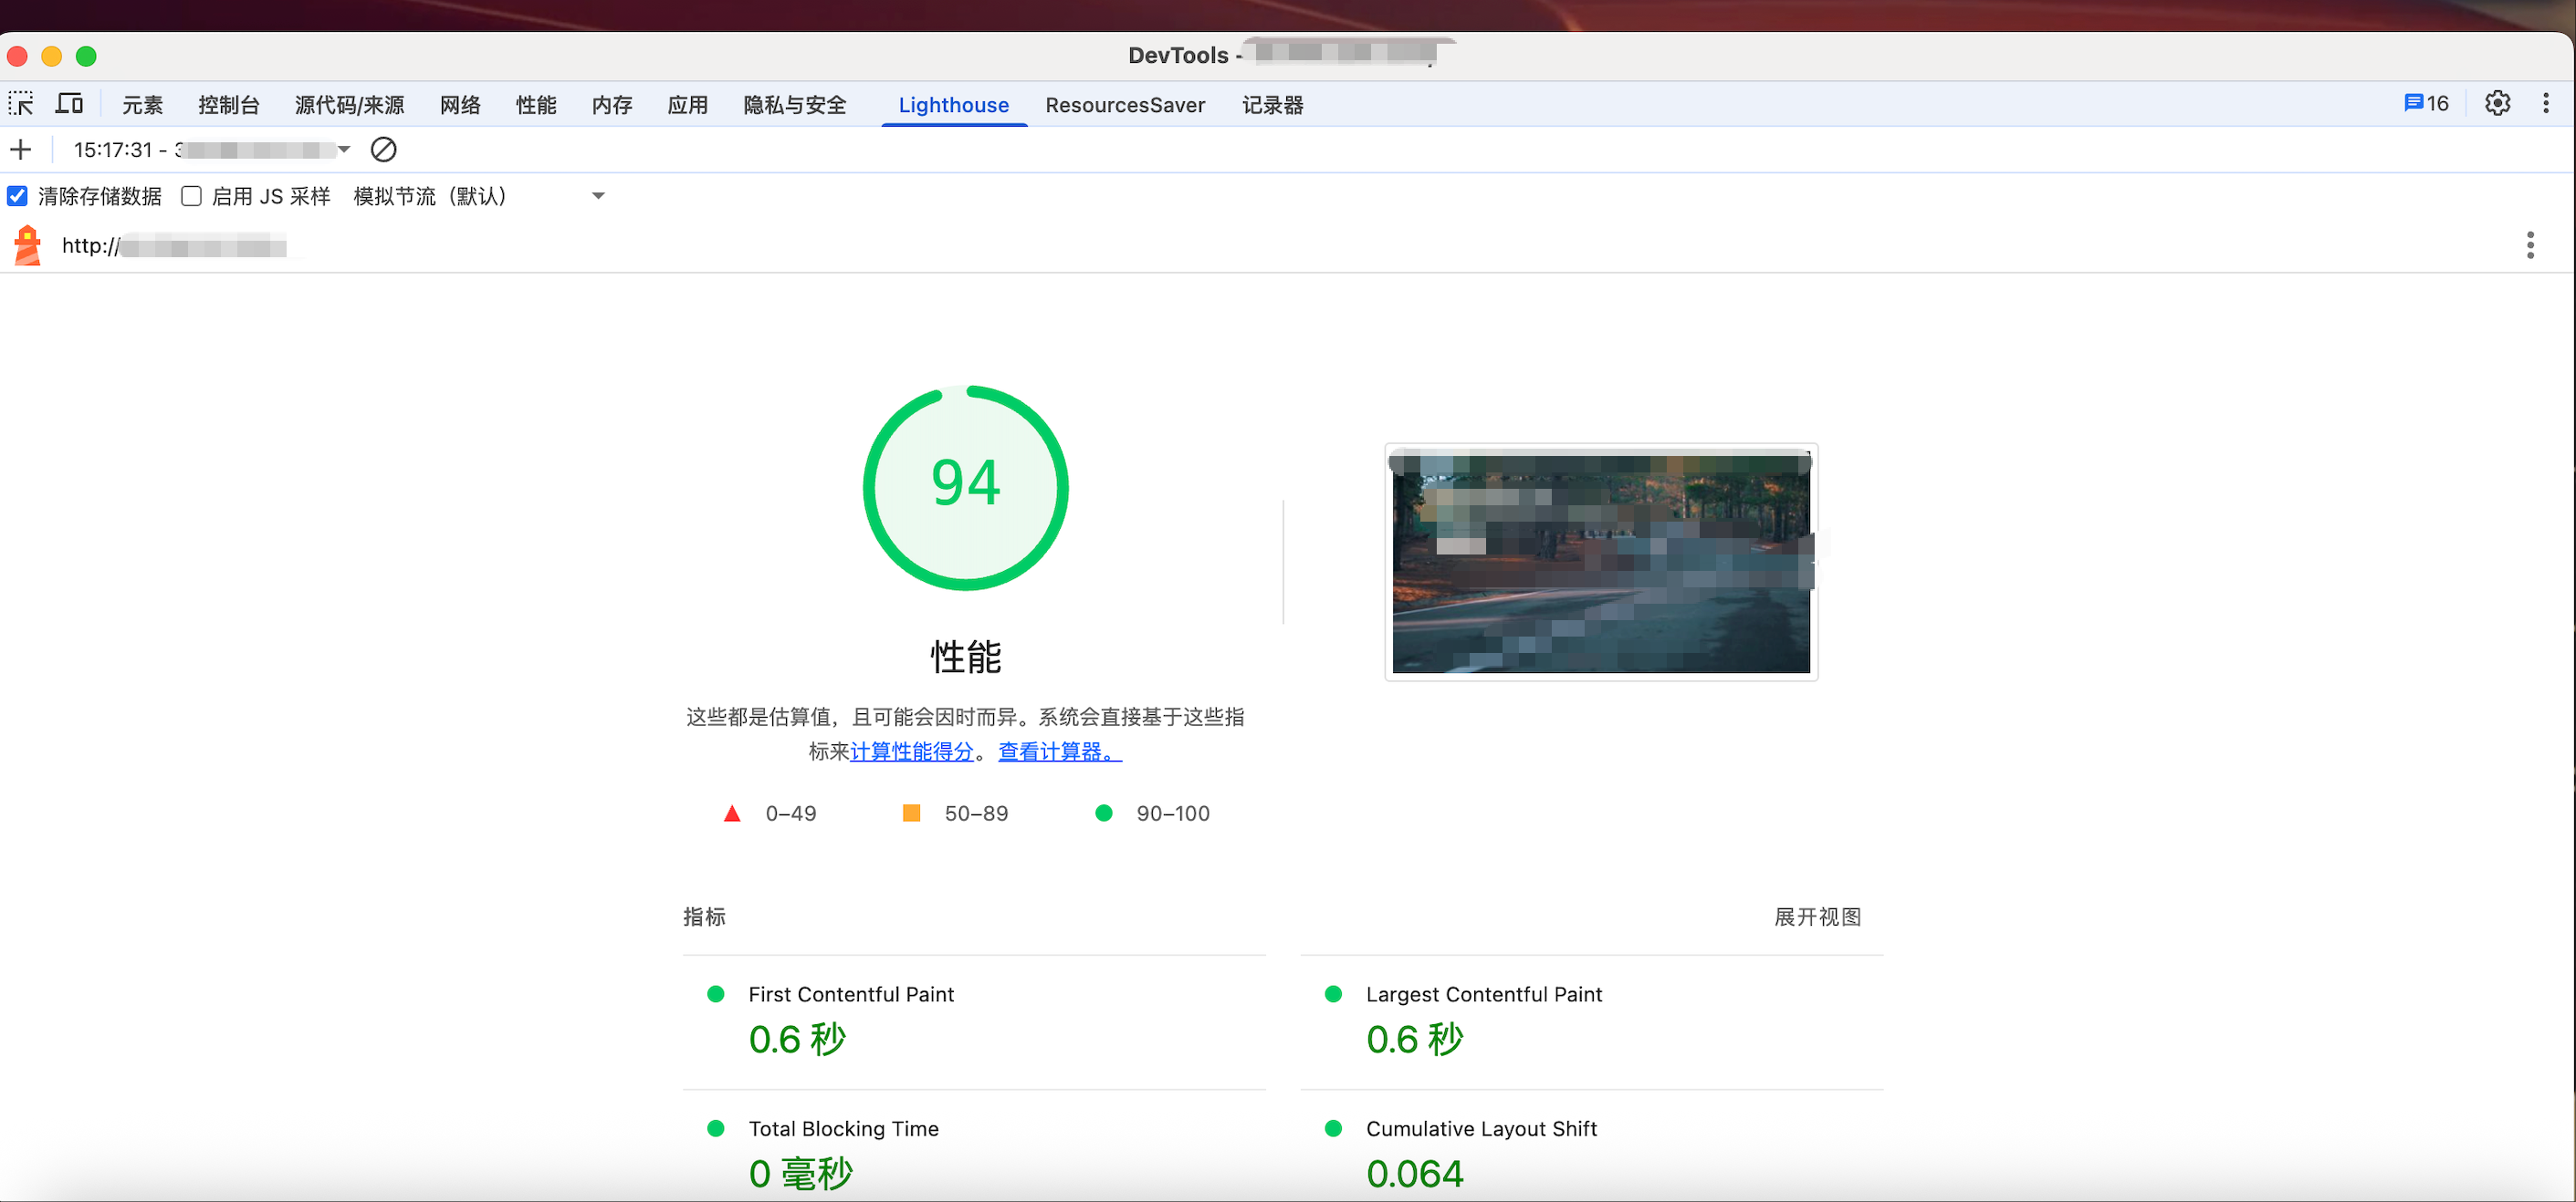Viewport: 2576px width, 1202px height.
Task: Open the ResourcesSaver tab
Action: 1125,105
